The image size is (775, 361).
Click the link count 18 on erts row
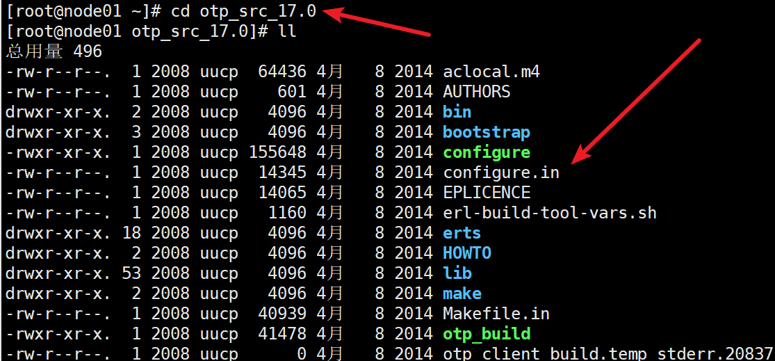(131, 233)
